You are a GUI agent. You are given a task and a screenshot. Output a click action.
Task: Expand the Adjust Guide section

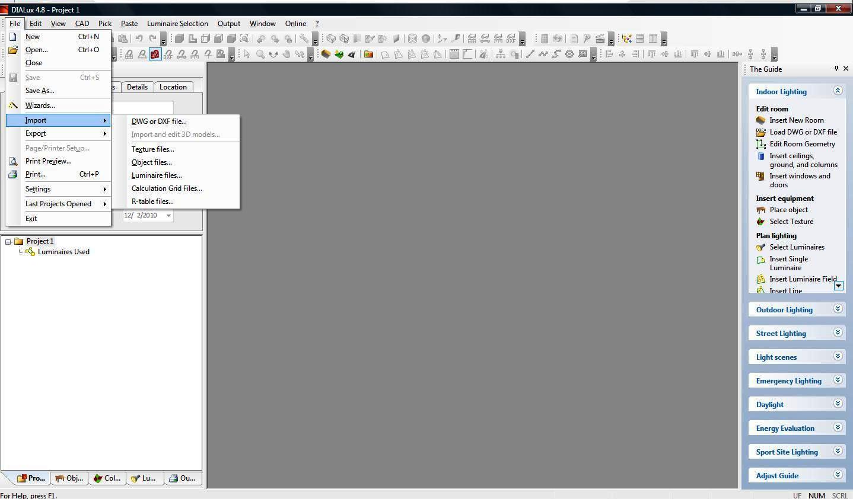click(838, 475)
